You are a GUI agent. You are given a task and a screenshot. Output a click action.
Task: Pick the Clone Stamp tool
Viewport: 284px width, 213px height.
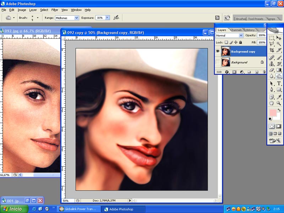(272, 64)
